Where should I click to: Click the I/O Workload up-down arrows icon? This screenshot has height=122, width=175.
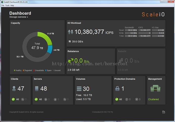70,32
